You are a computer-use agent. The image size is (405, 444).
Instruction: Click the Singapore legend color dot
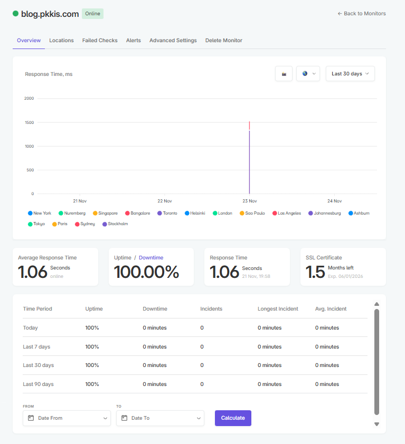coord(96,214)
